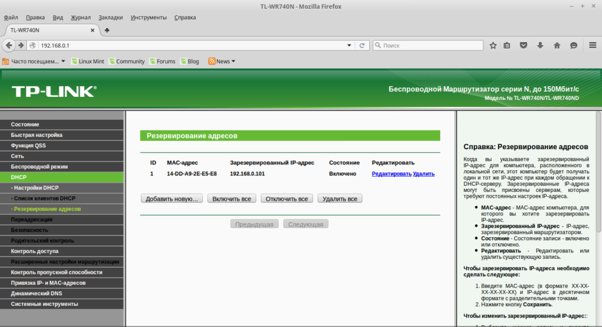Open the Файл menu

11,17
